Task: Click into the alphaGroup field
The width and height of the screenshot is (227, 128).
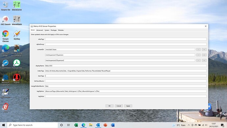Action: point(126,44)
